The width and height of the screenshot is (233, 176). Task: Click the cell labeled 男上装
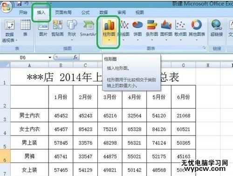coord(29,142)
